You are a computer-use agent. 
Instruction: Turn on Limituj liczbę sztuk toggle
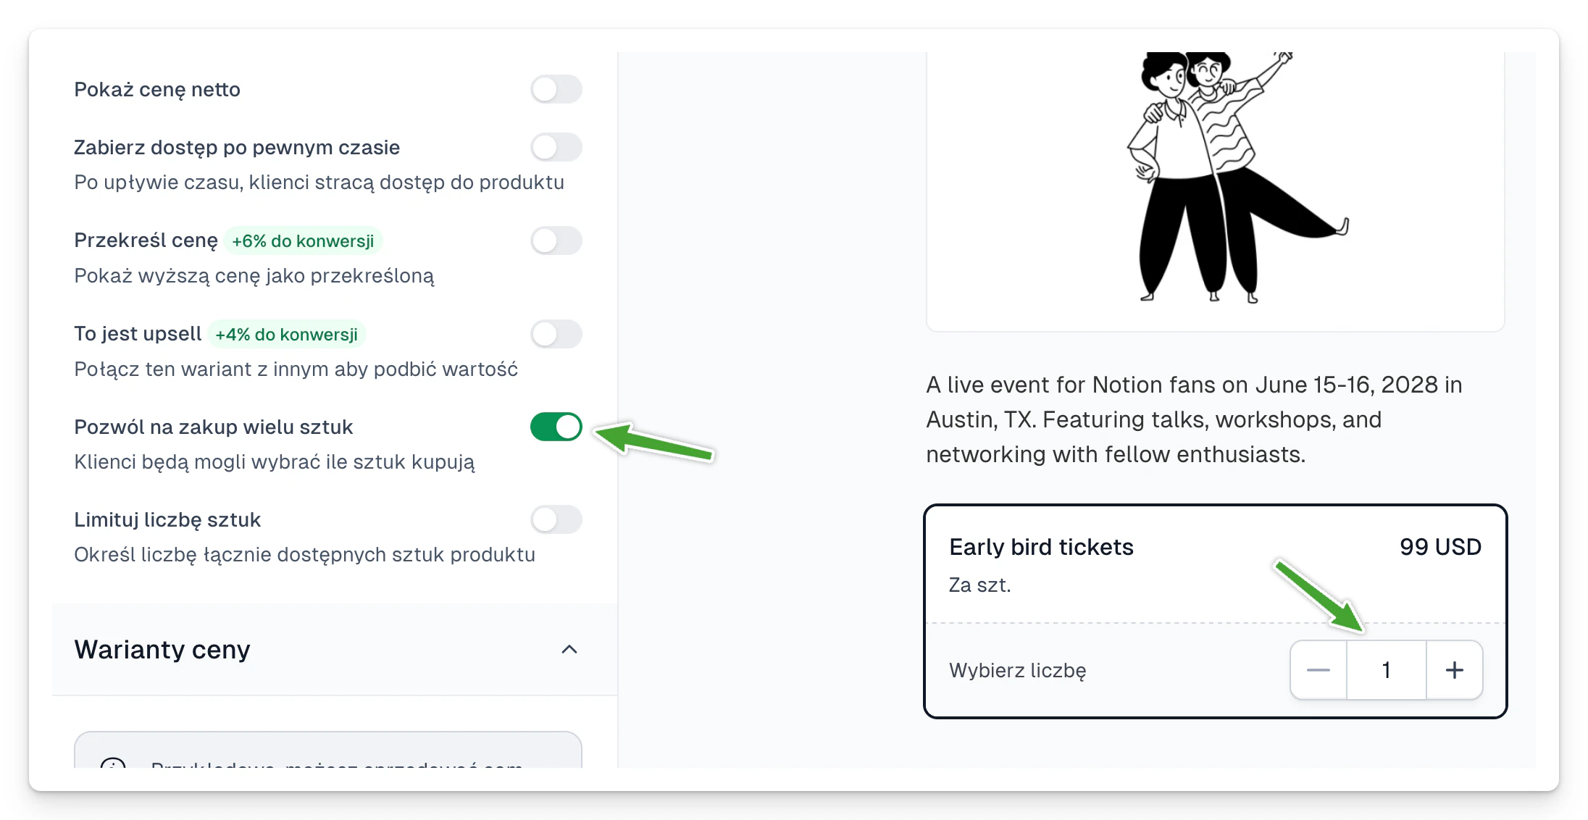(x=556, y=519)
